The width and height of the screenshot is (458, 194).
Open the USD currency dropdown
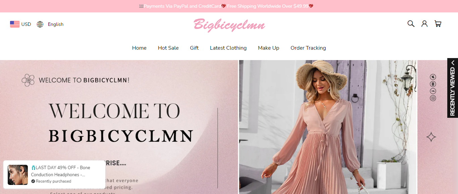click(26, 24)
